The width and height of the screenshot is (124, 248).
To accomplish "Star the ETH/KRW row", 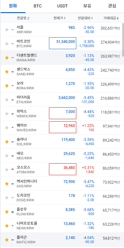I will 7,100.
